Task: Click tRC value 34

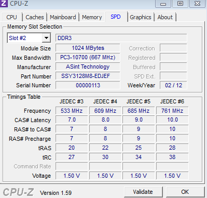Action: click(139, 157)
